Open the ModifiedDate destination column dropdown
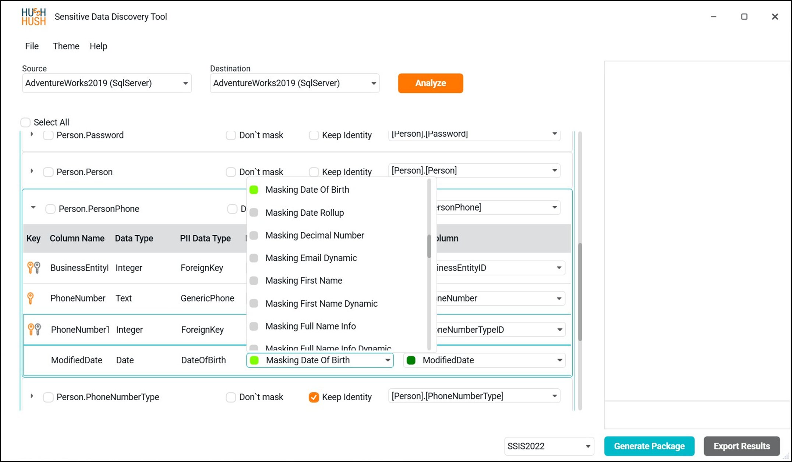The image size is (792, 462). coord(484,360)
